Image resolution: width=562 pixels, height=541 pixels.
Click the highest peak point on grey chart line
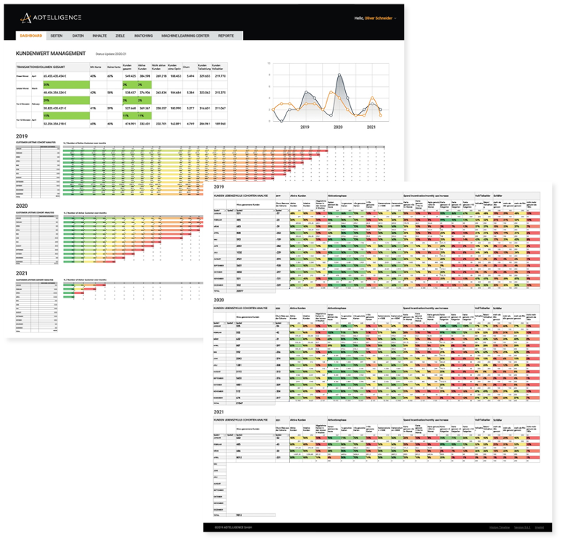tap(339, 75)
